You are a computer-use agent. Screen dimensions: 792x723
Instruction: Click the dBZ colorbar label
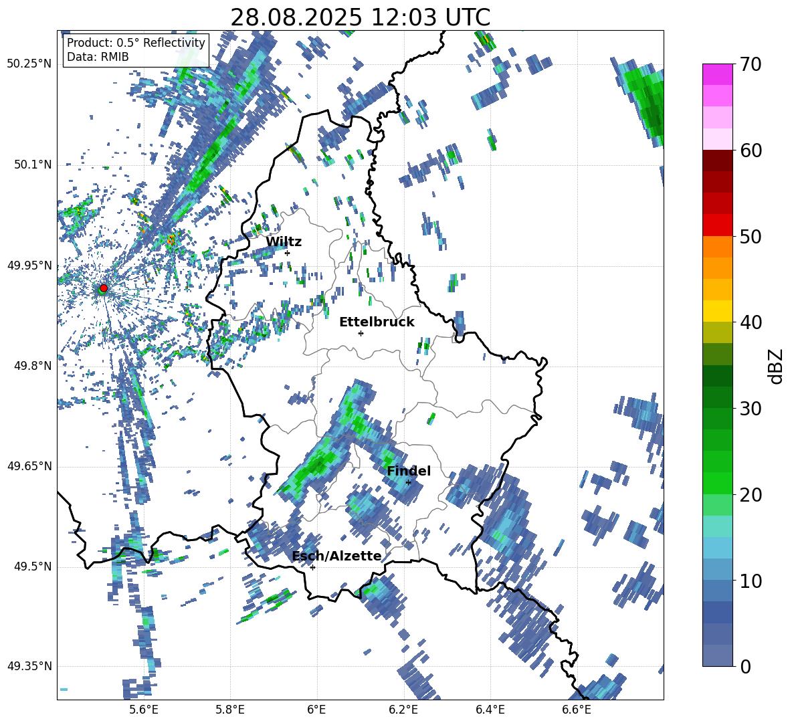click(x=775, y=366)
